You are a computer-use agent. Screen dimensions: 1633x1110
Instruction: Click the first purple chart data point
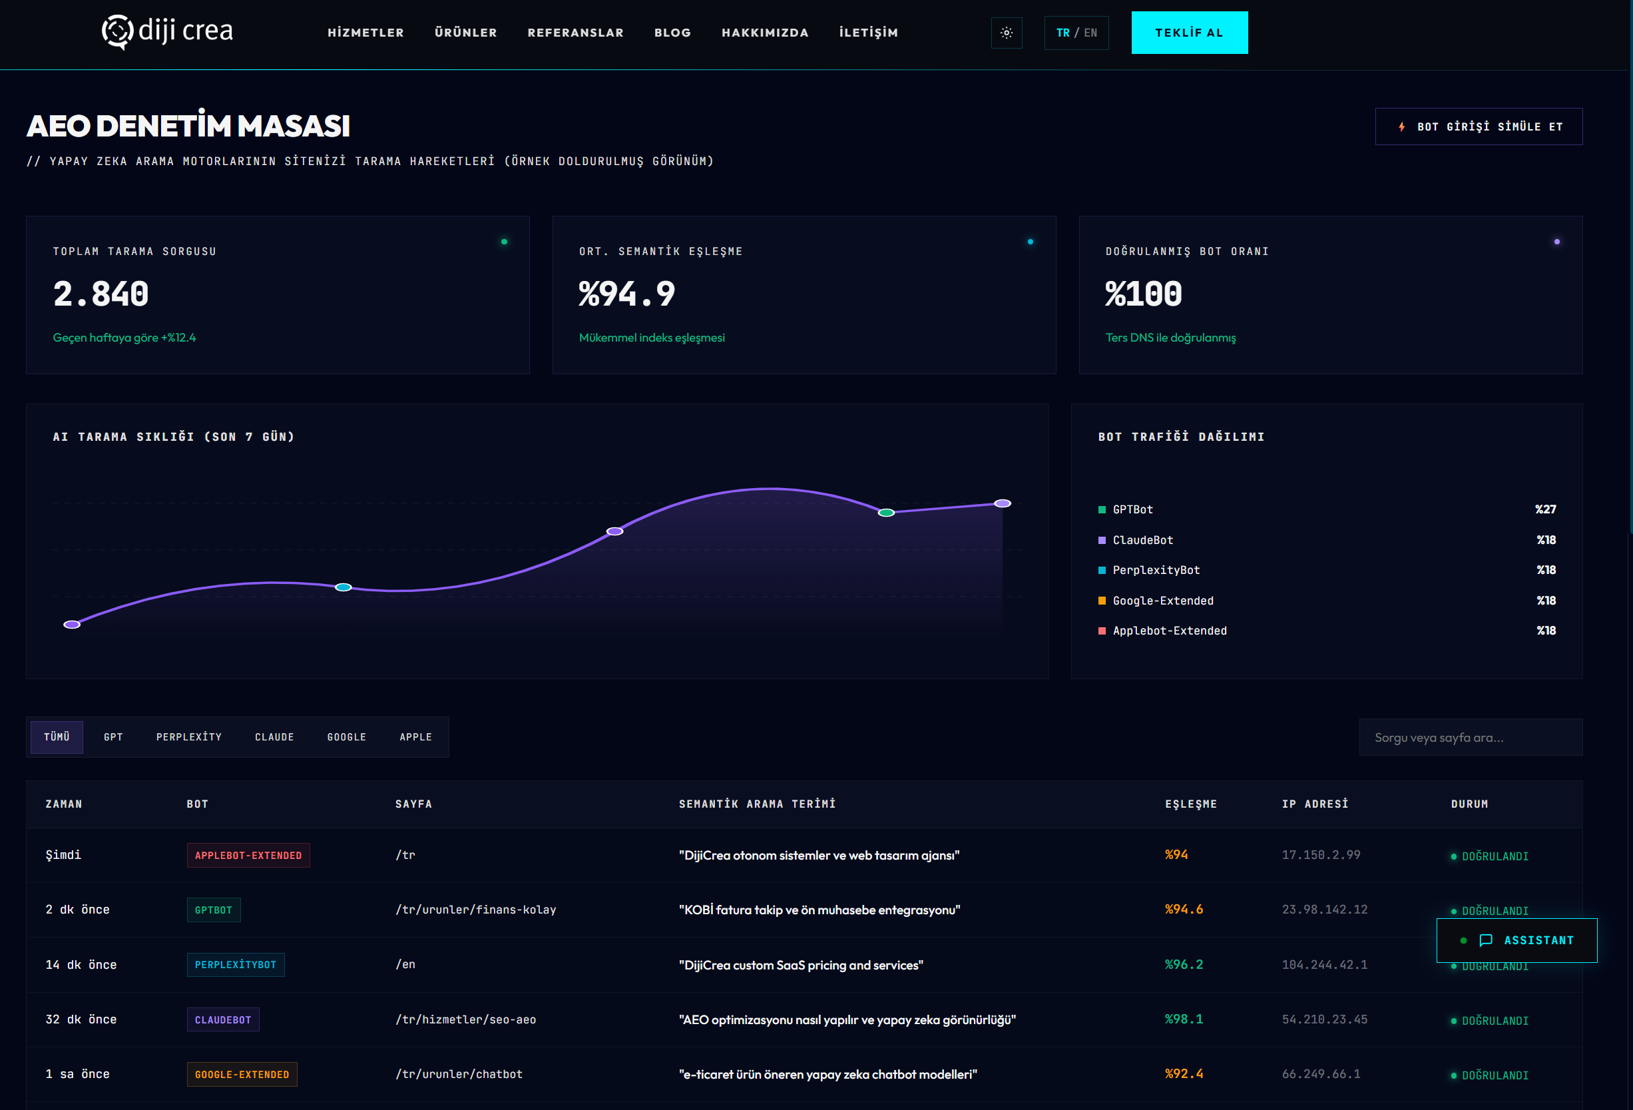72,624
